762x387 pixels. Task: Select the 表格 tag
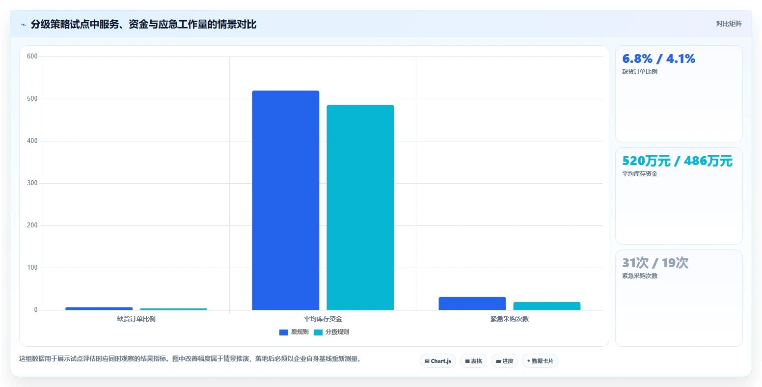tap(473, 361)
